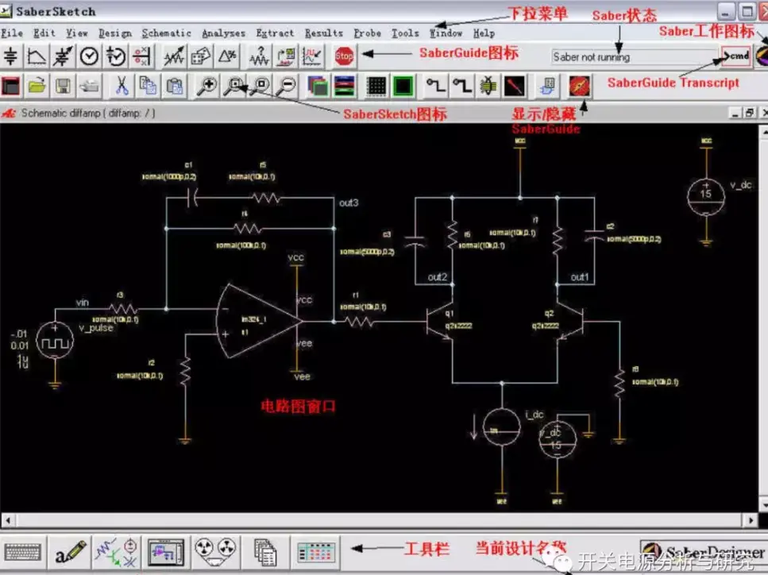
Task: Click the colored table grid icon
Action: [x=316, y=553]
